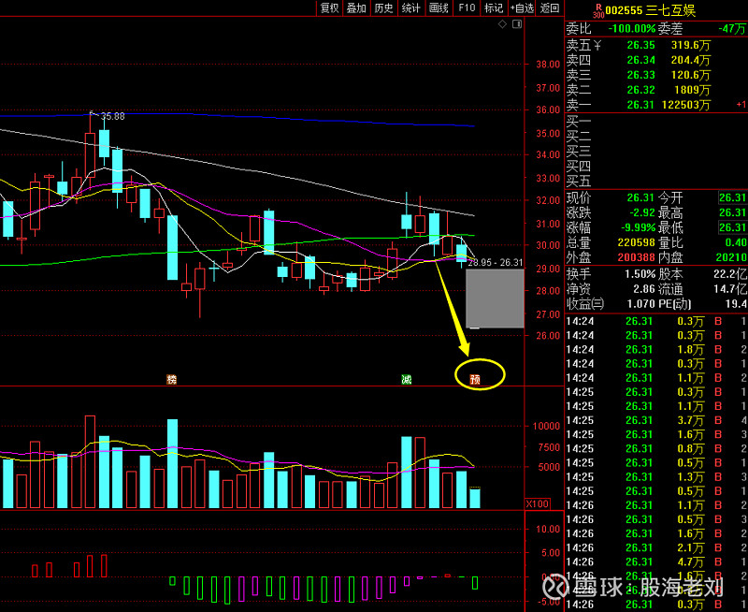This screenshot has height=612, width=748.
Task: Click the 10000 volume axis label
Action: (x=546, y=427)
